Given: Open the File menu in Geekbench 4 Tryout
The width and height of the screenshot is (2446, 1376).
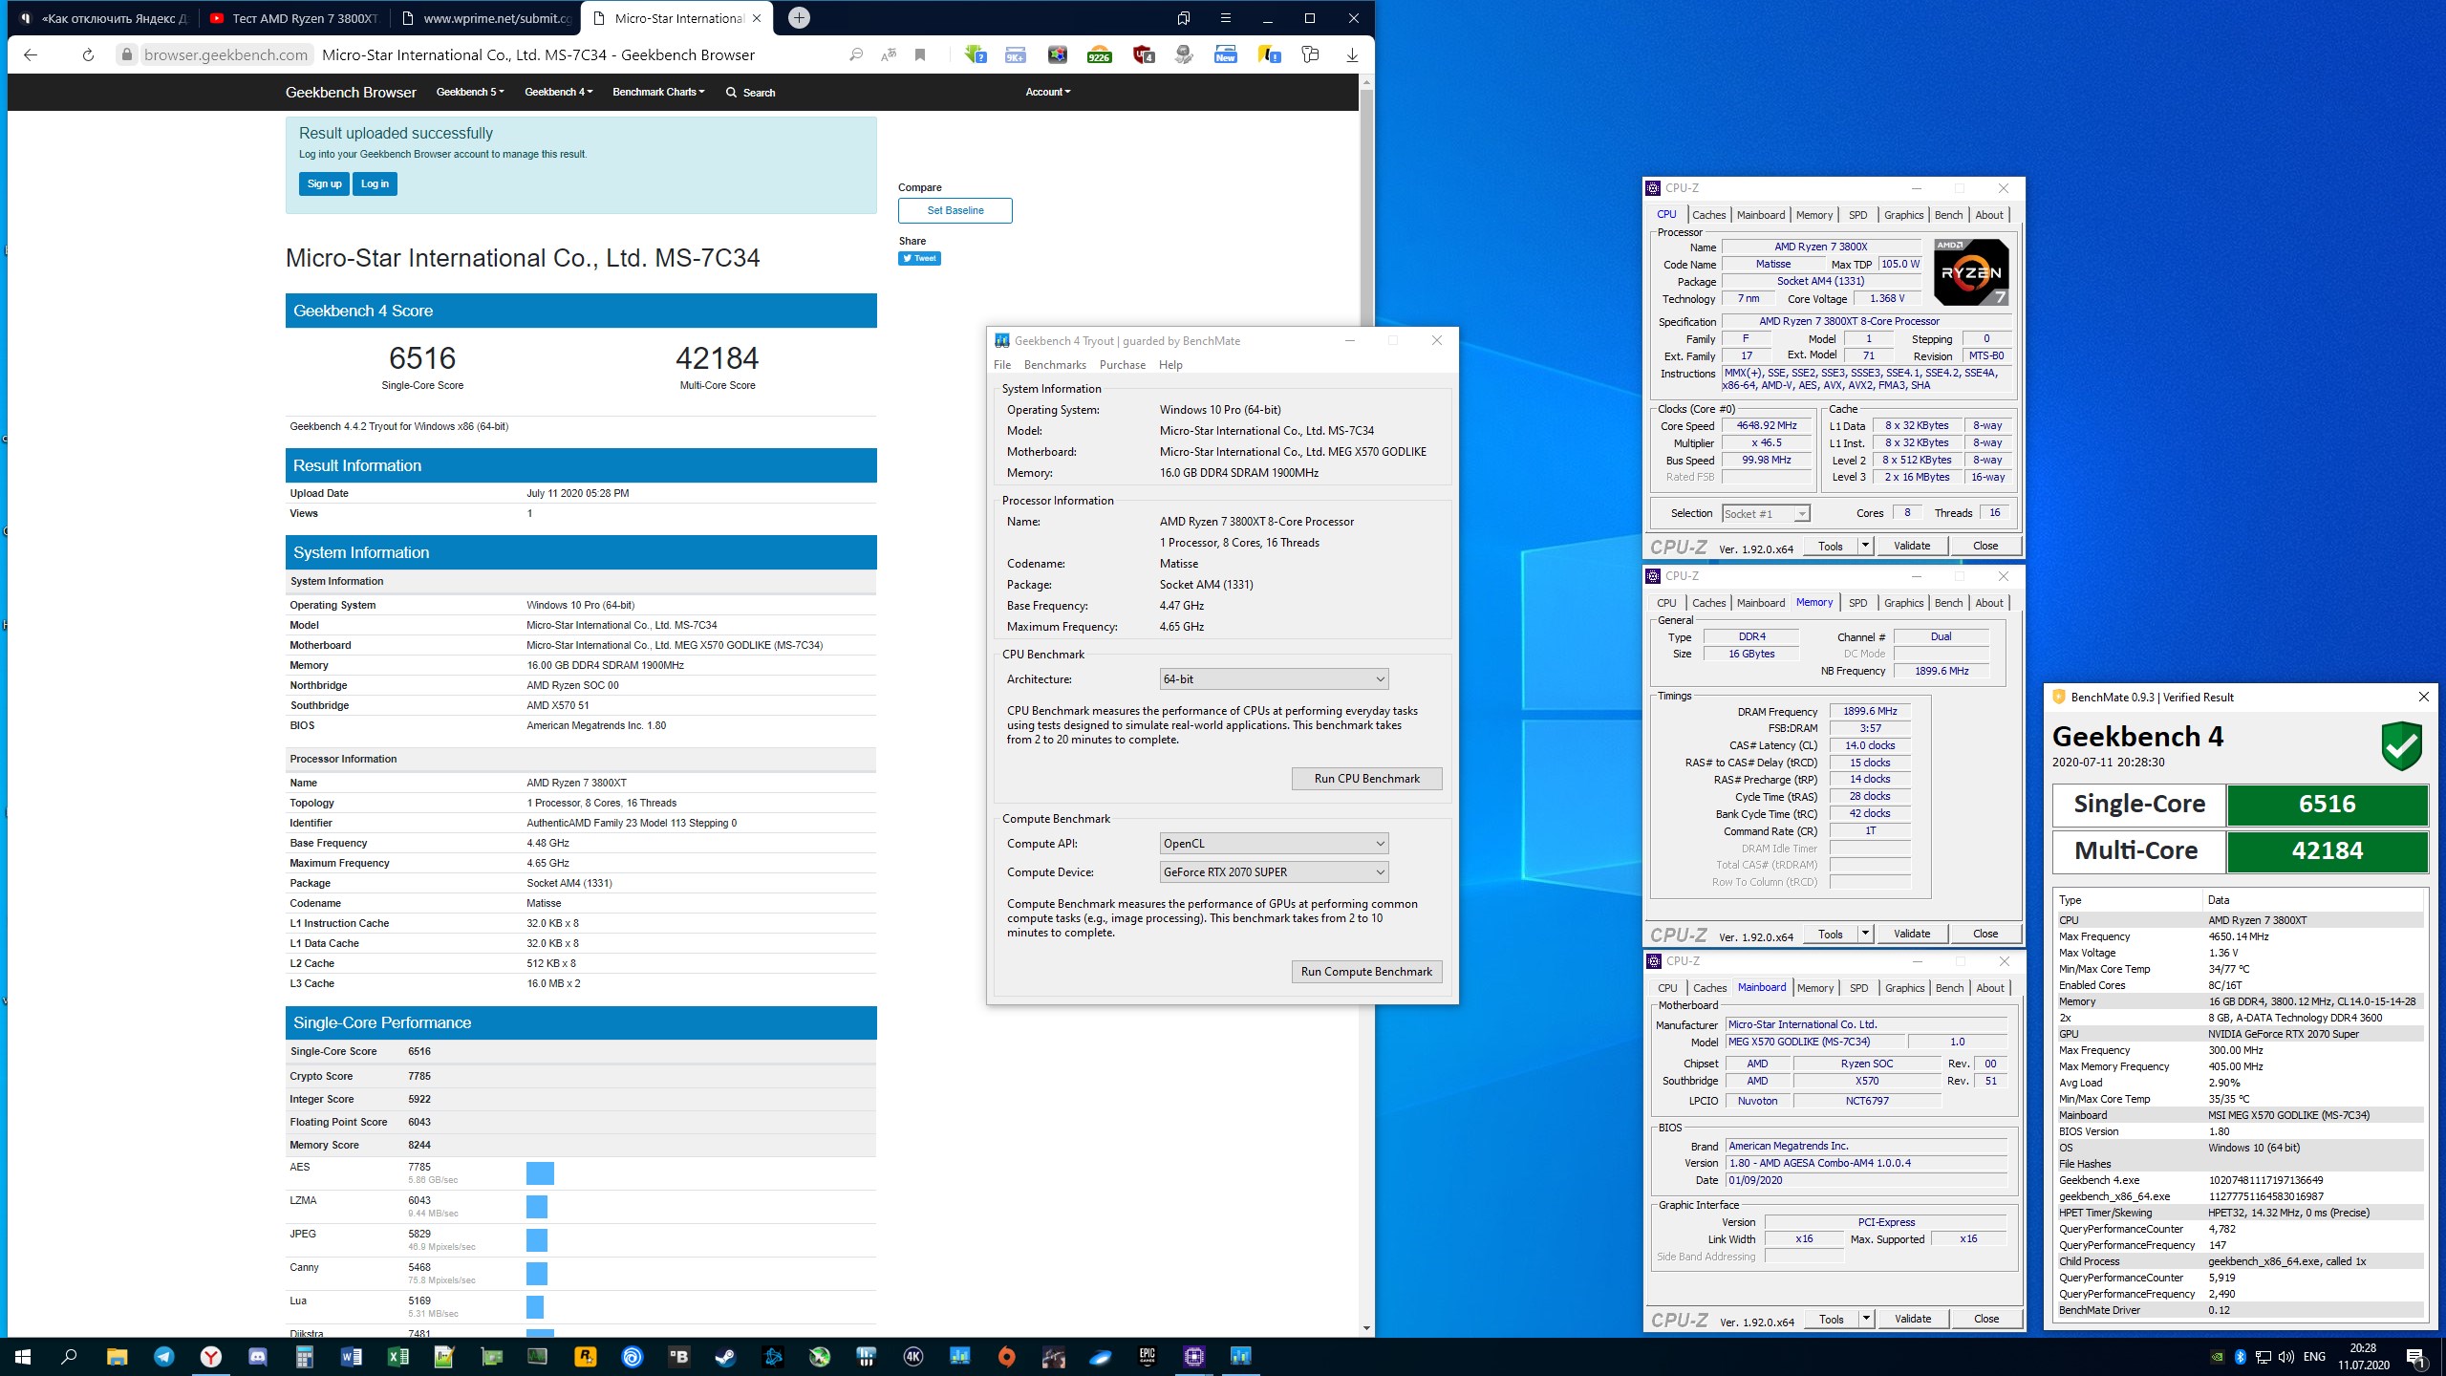Looking at the screenshot, I should coord(1002,365).
